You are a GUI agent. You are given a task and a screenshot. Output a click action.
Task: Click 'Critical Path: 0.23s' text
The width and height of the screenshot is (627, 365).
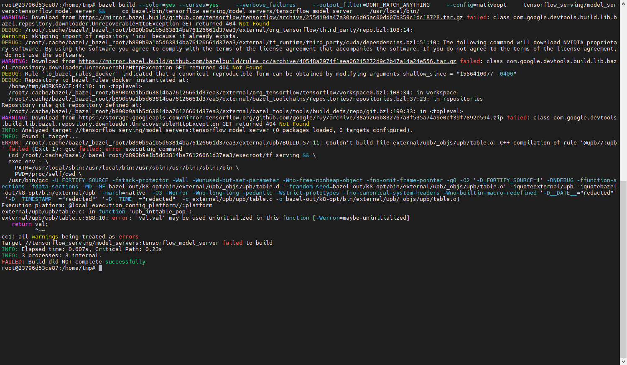pos(129,249)
